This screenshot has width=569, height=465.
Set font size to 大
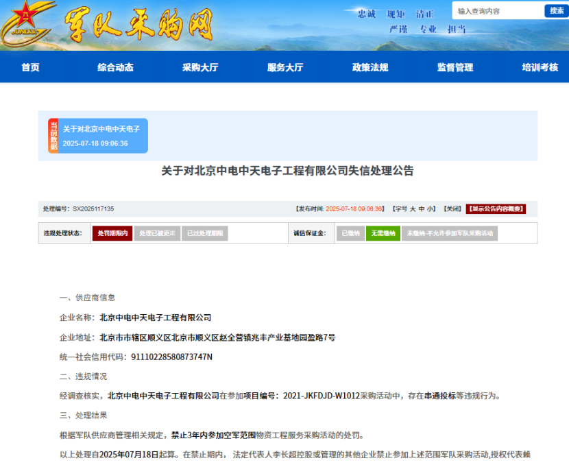coord(413,208)
